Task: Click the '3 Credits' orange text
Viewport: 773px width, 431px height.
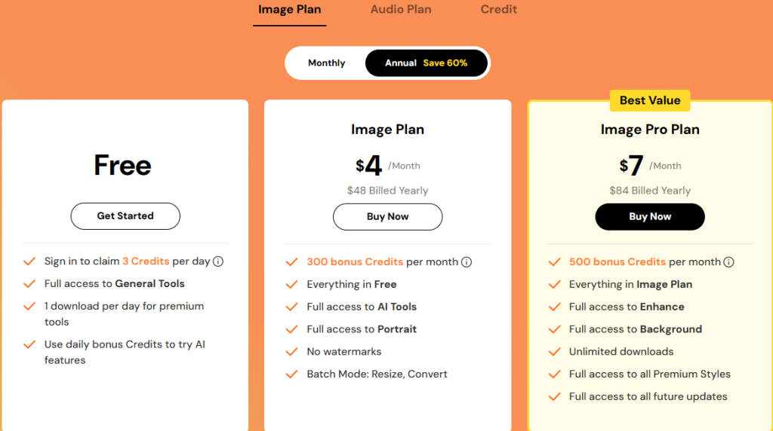Action: point(146,261)
